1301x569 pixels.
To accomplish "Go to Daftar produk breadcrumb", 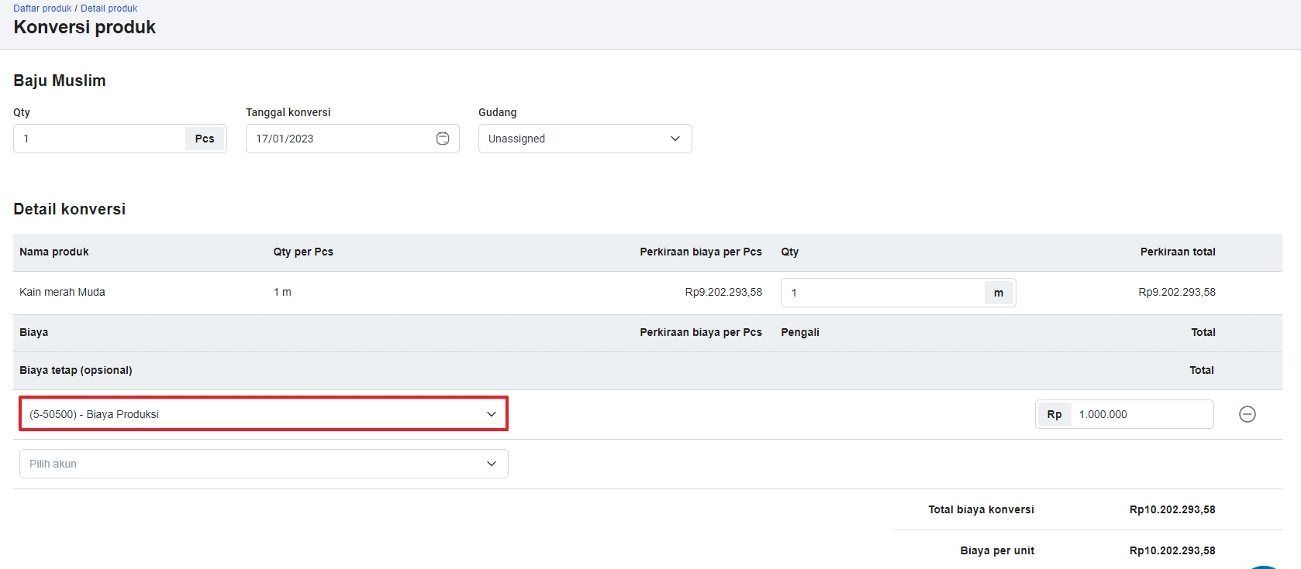I will coord(43,9).
